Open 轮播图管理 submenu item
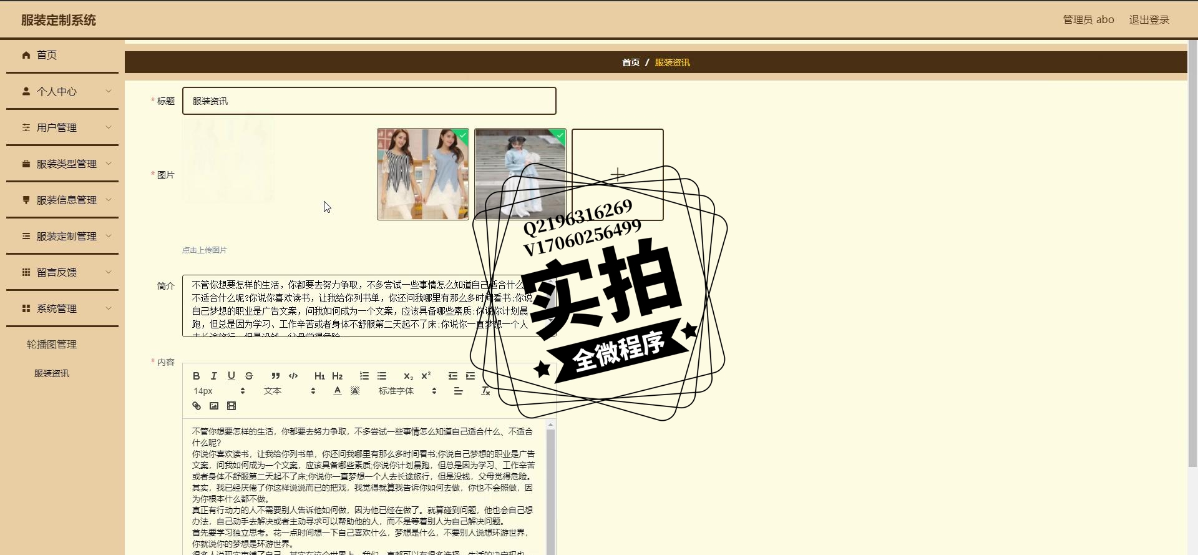Image resolution: width=1198 pixels, height=555 pixels. (52, 344)
